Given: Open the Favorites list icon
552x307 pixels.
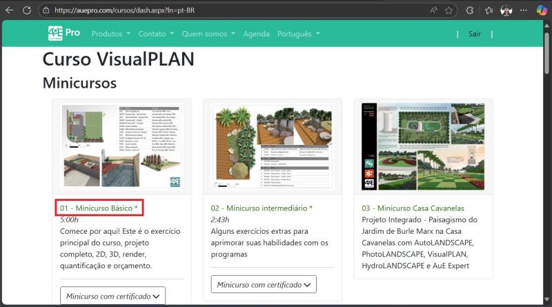Looking at the screenshot, I should click(x=489, y=10).
